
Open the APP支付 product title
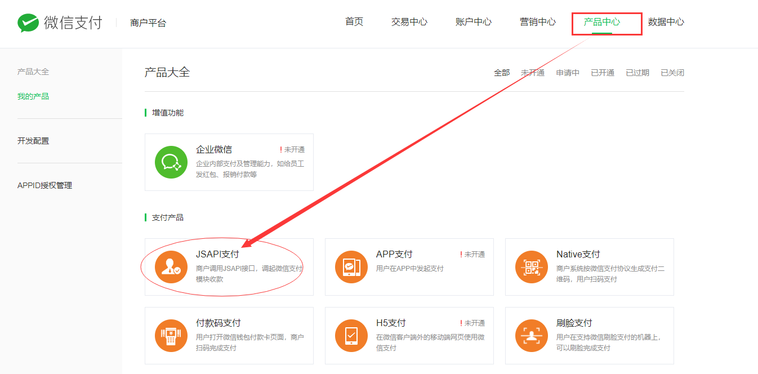click(394, 254)
